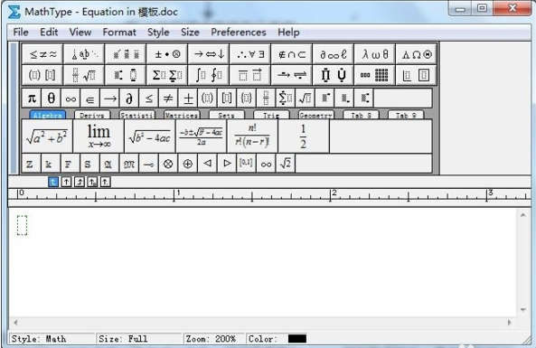Click the black Color swatch in status bar
Image resolution: width=536 pixels, height=348 pixels.
297,339
